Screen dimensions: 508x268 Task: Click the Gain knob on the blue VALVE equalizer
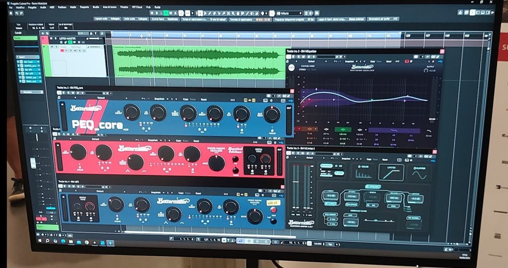tap(255, 216)
